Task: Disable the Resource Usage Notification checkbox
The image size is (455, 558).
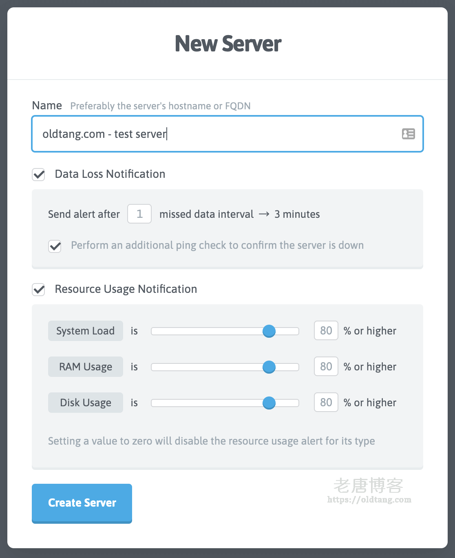Action: (39, 290)
